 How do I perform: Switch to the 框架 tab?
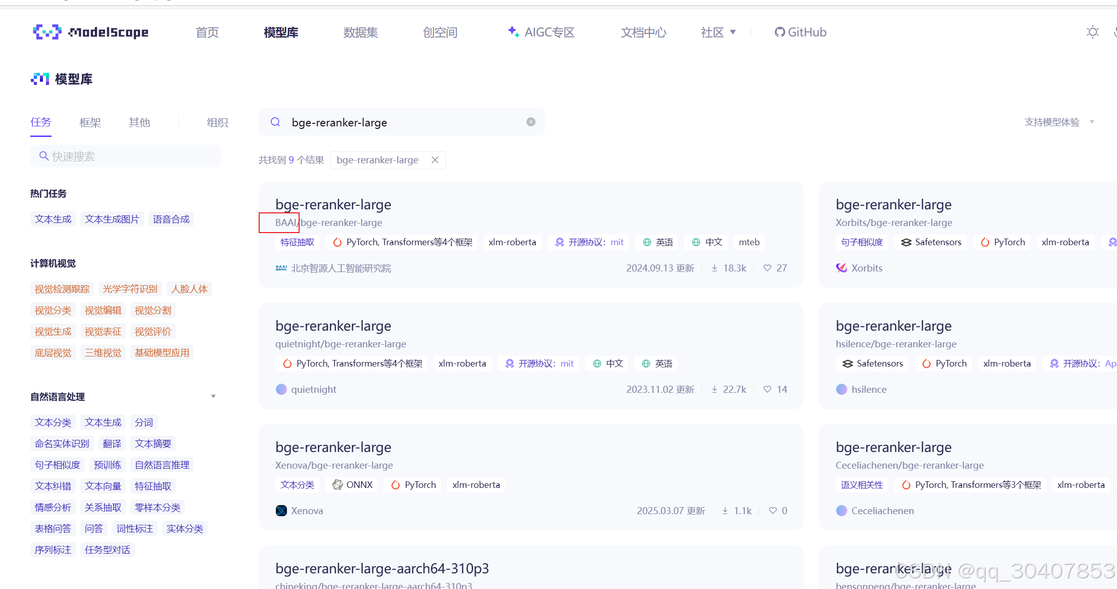90,122
